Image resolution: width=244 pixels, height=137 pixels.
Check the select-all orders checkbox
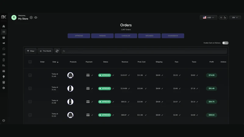(x=30, y=62)
